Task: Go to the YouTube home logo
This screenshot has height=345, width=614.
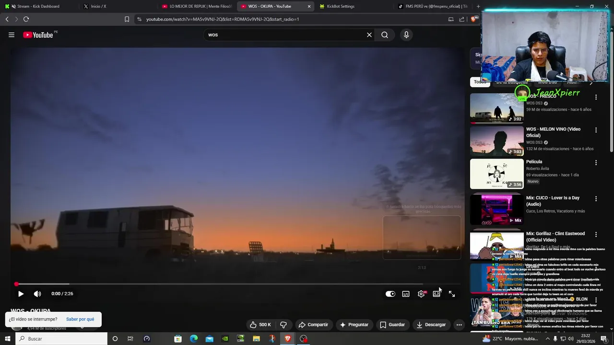Action: point(38,35)
